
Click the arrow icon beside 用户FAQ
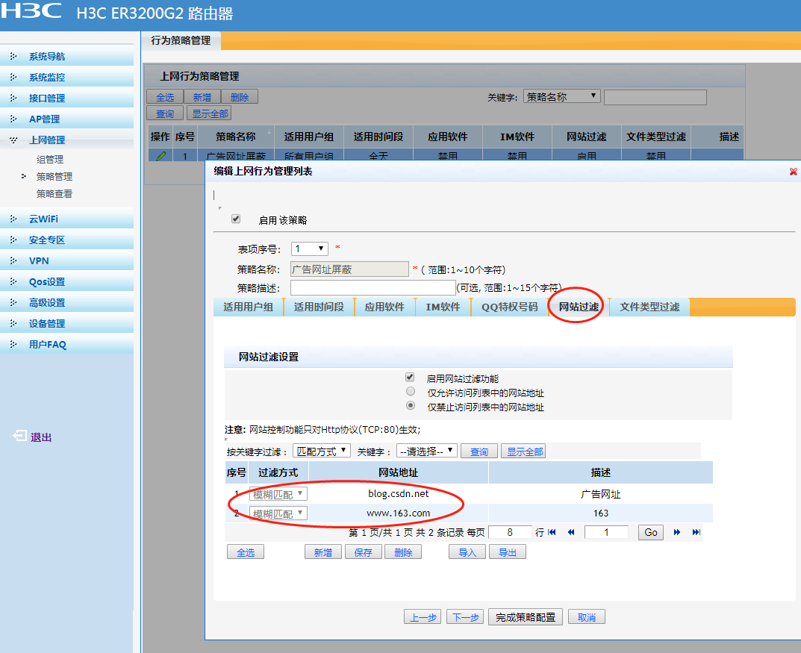[13, 345]
